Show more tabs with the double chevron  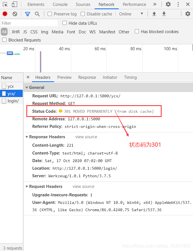[155, 4]
